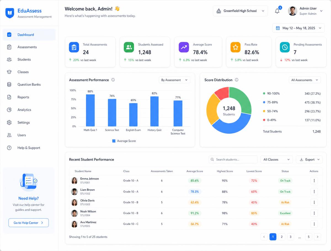Viewport: 331px width, 251px height.
Task: Click the EduAssess shield logo
Action: point(10,13)
